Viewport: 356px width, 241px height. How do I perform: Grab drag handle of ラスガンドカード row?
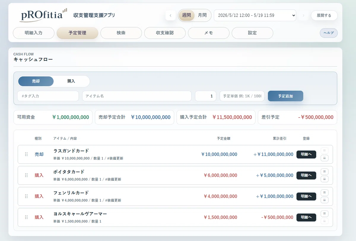point(26,154)
